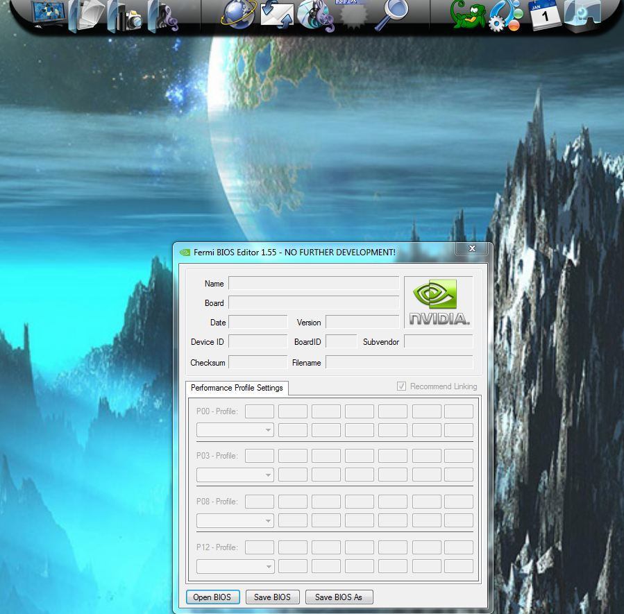624x614 pixels.
Task: Close the Fermi BIOS Editor window
Action: point(473,248)
